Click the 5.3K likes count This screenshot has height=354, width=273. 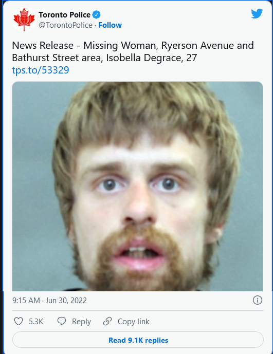click(36, 322)
